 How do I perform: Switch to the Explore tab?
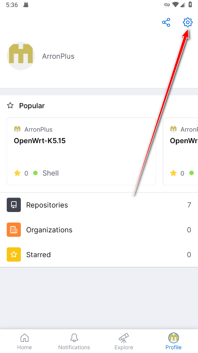pyautogui.click(x=124, y=341)
